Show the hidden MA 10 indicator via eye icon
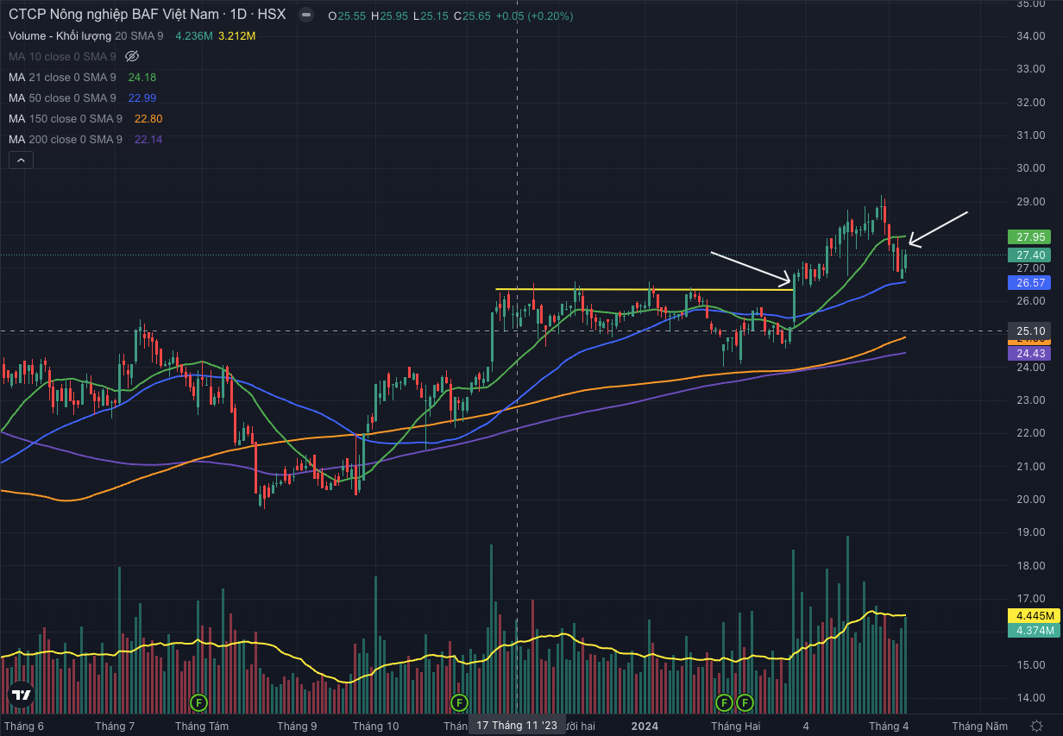 (132, 57)
